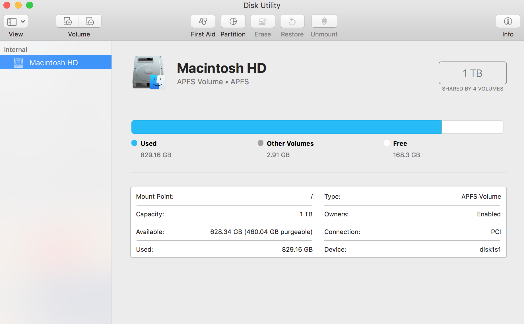
Task: Click the Used '829.16 GB' table value
Action: (x=297, y=249)
